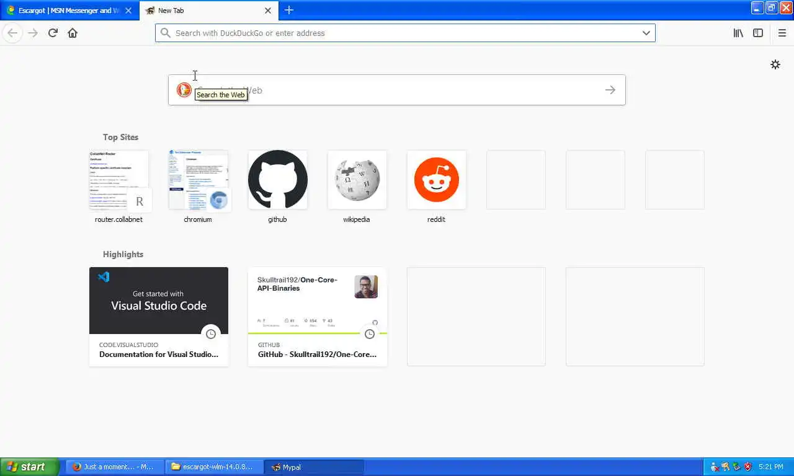Click the 'GitHub - Skulltrail192/One-Core...' title
Viewport: 794px width, 476px height.
tap(318, 355)
